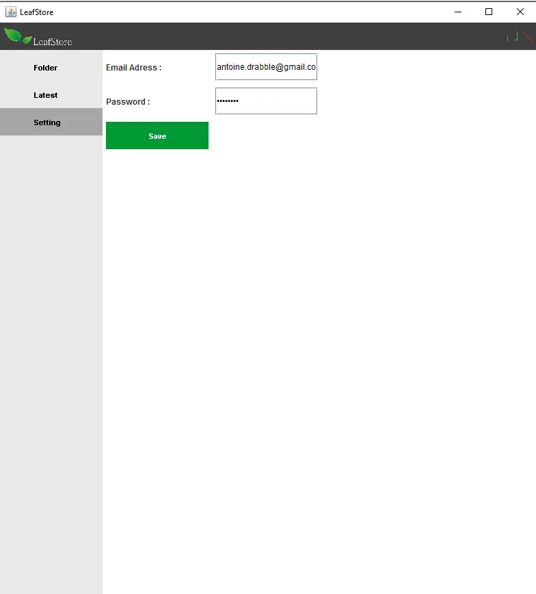
Task: Open the Java window menu icon
Action: click(11, 12)
